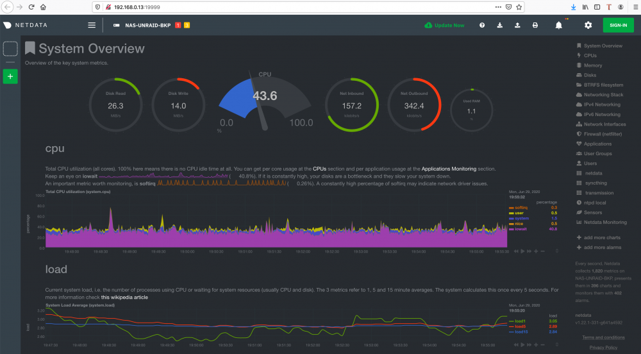Click the Net Outbound gauge
Viewport: 641px width, 354px height.
click(414, 105)
